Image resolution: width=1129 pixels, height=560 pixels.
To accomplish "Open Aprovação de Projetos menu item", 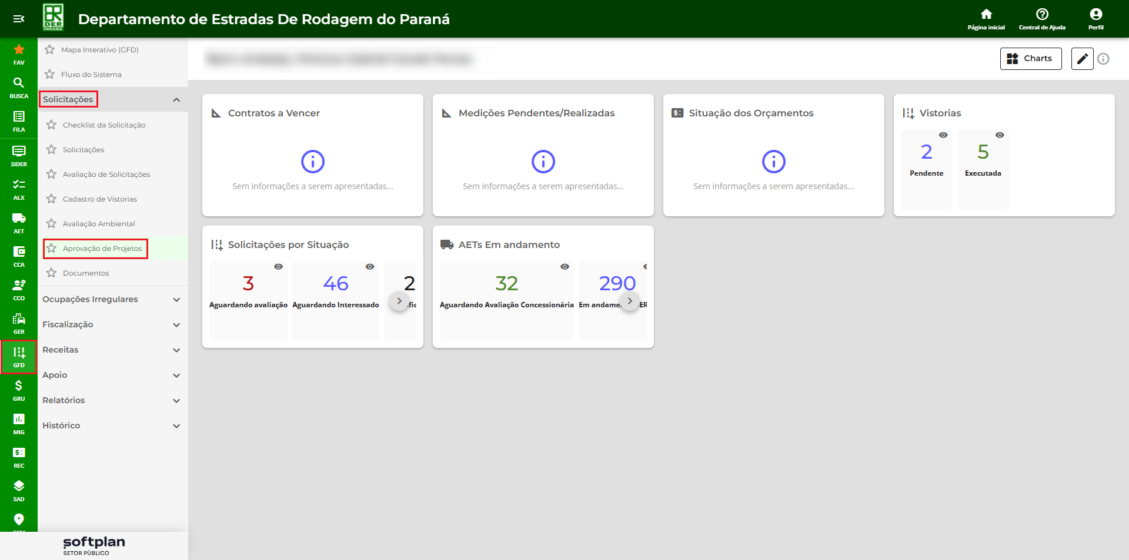I will coord(102,249).
